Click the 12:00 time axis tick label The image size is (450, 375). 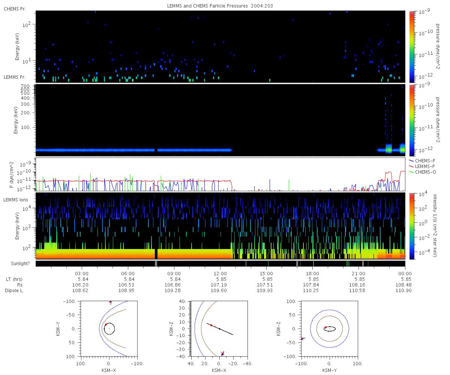click(220, 274)
